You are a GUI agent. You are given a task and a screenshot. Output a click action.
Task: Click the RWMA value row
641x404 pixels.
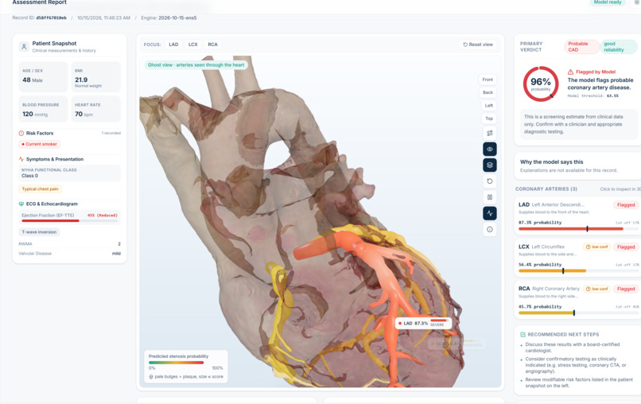coord(69,244)
